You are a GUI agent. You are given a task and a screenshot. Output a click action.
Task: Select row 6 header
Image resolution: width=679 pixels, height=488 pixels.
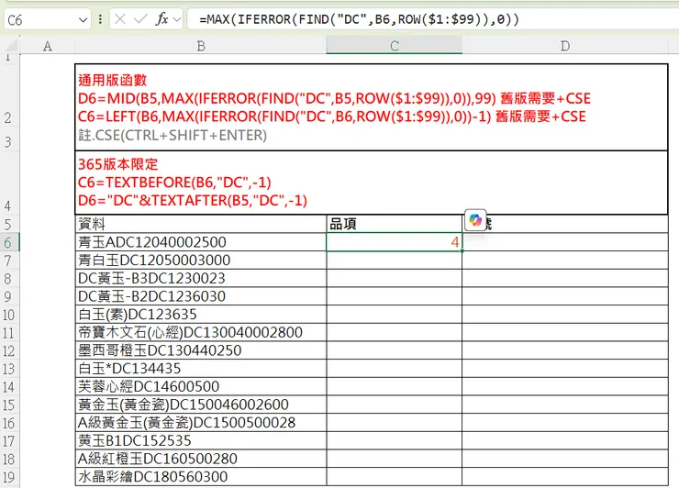8,242
